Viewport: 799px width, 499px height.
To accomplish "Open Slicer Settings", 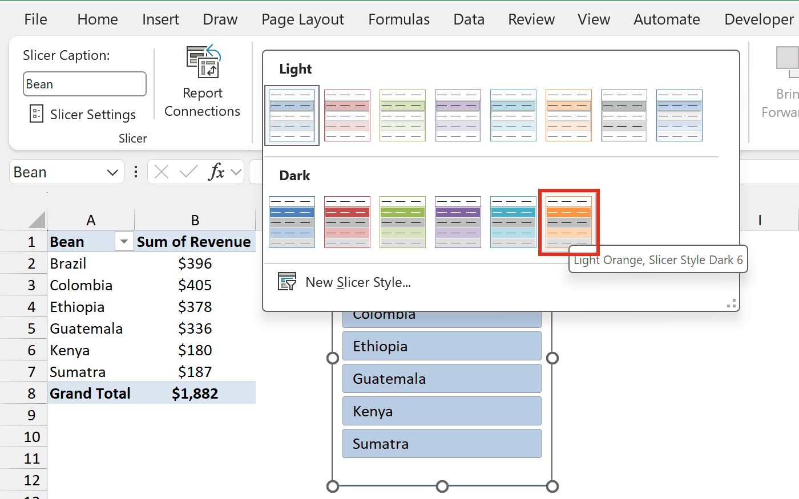I will point(83,114).
